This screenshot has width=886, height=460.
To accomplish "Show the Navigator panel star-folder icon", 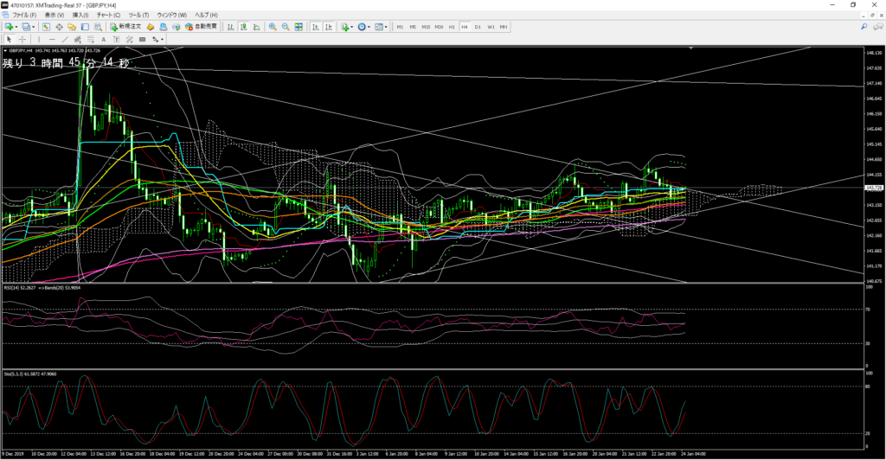I will coord(72,27).
